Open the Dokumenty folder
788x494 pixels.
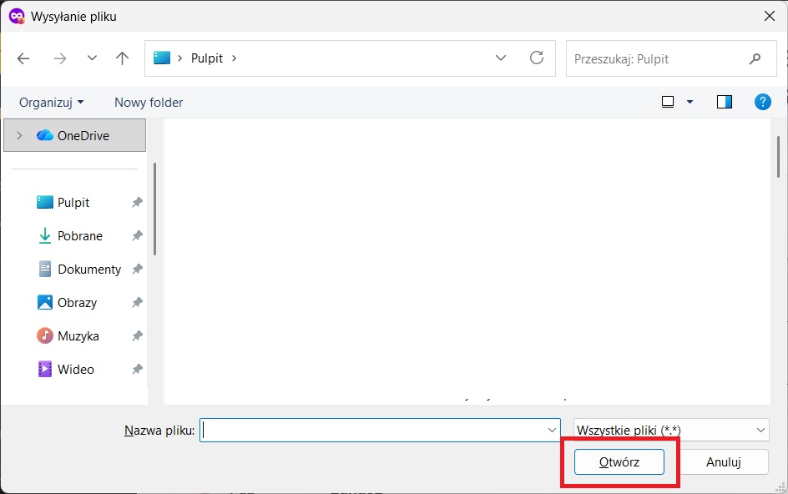click(x=89, y=270)
